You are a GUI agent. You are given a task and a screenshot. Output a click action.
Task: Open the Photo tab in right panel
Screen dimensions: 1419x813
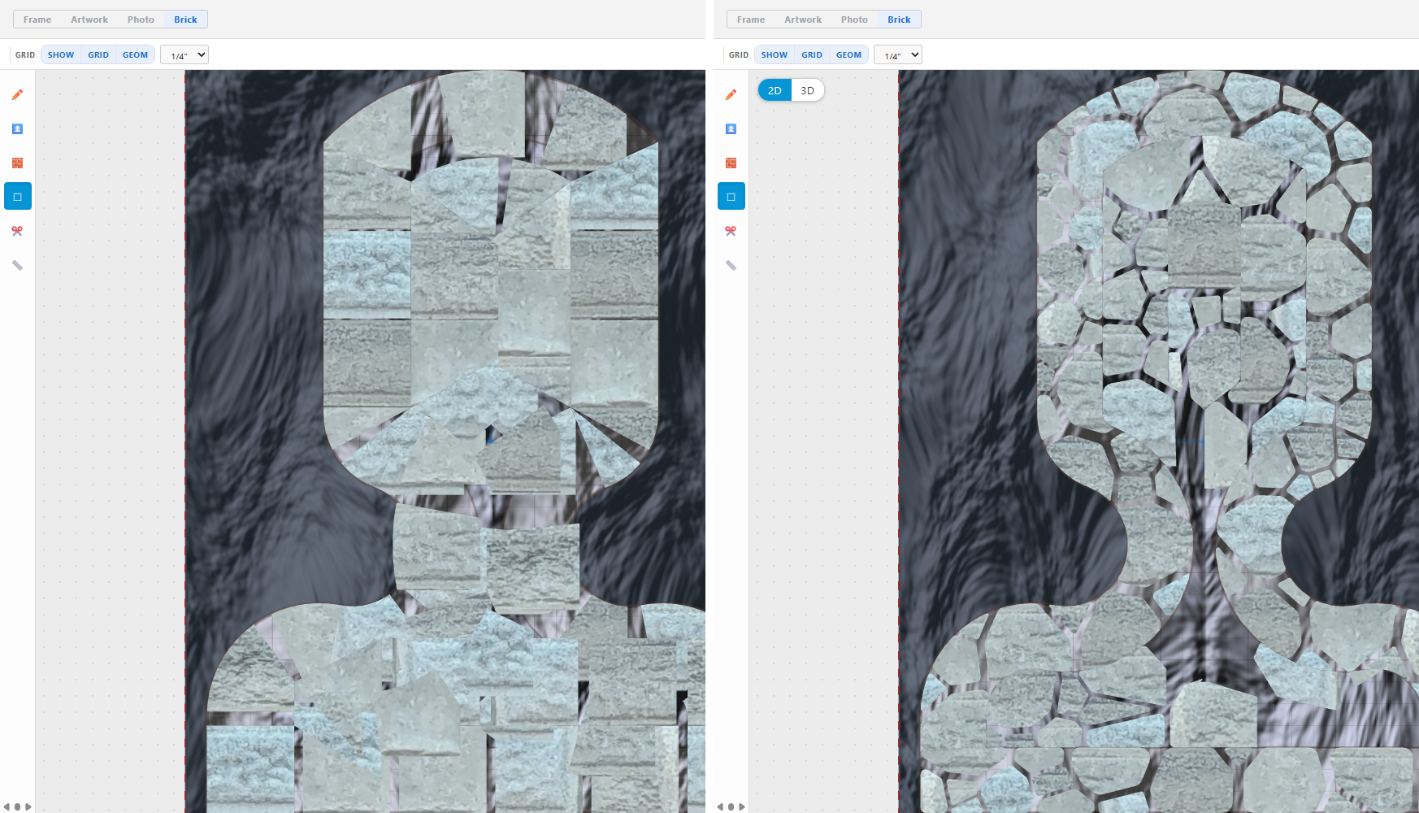[854, 20]
